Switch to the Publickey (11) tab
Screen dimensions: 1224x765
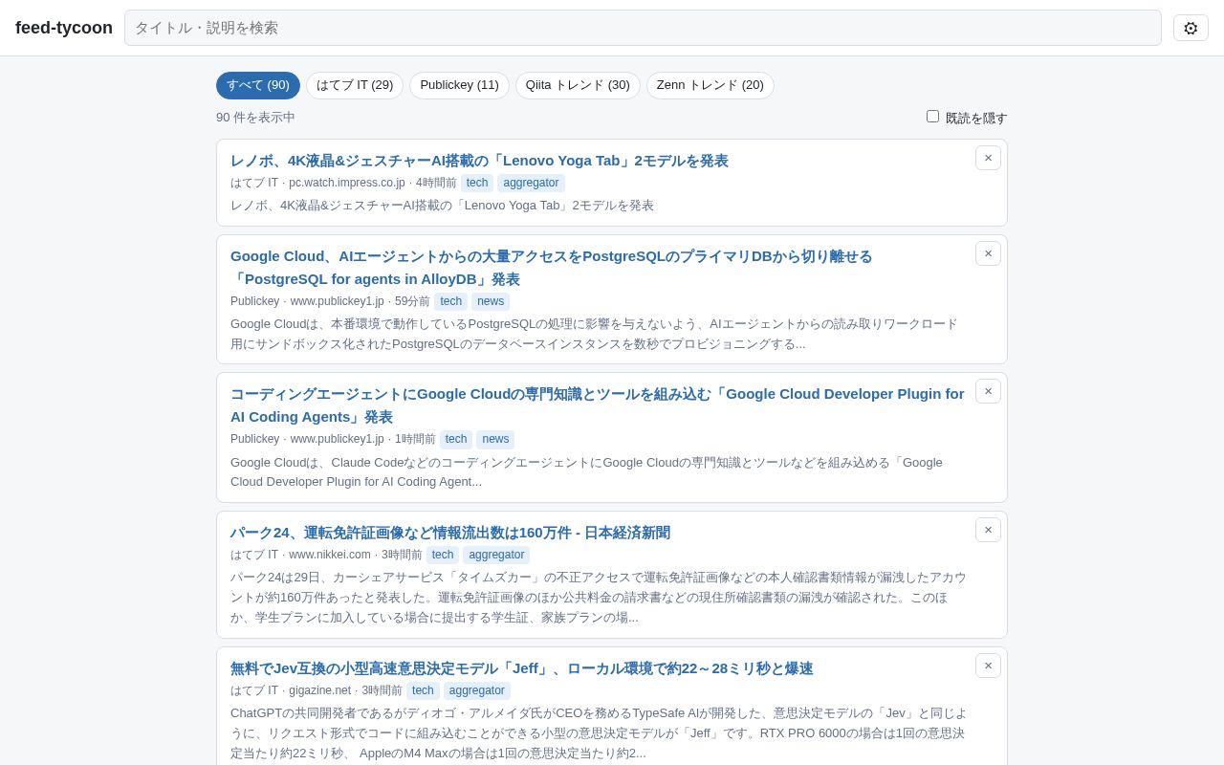click(x=459, y=85)
